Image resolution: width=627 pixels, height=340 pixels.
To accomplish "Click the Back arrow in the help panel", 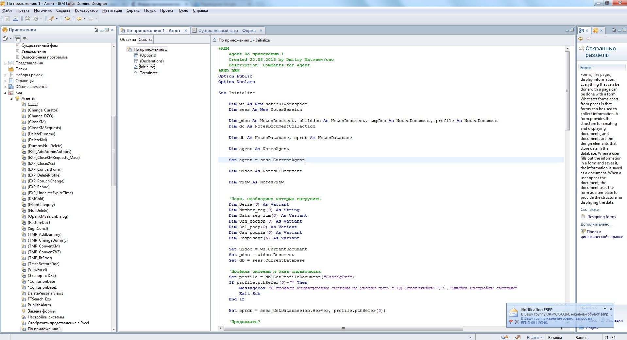I will point(581,39).
